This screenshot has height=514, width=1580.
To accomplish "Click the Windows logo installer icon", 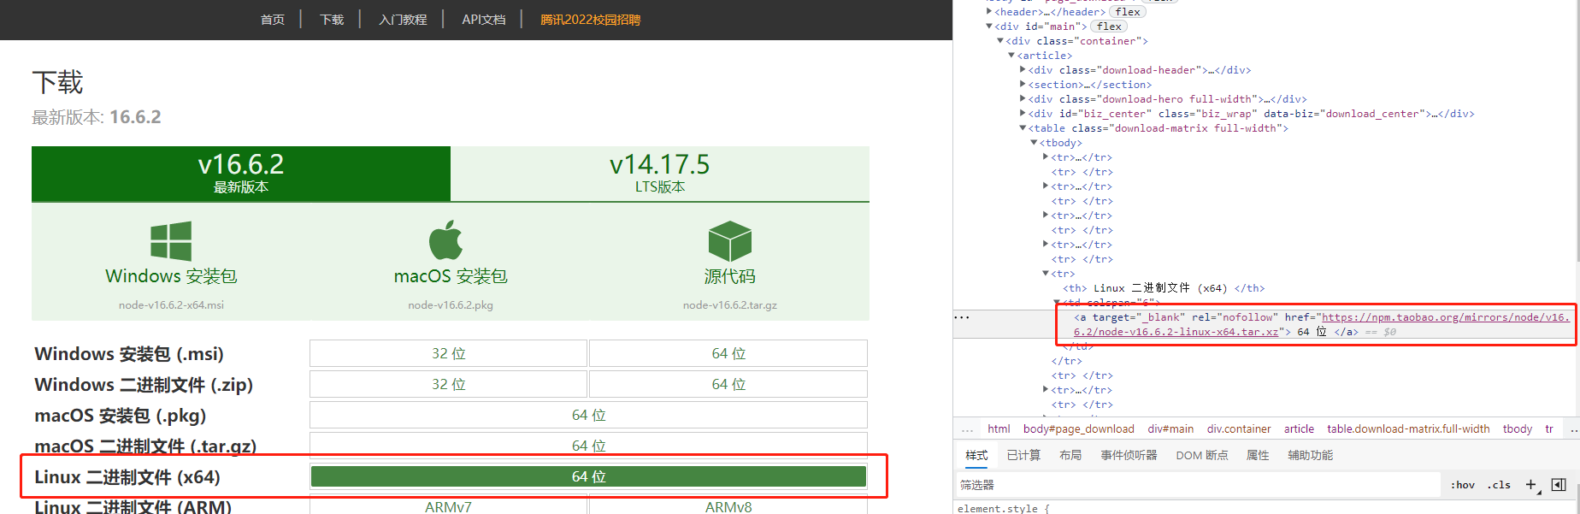I will 171,241.
